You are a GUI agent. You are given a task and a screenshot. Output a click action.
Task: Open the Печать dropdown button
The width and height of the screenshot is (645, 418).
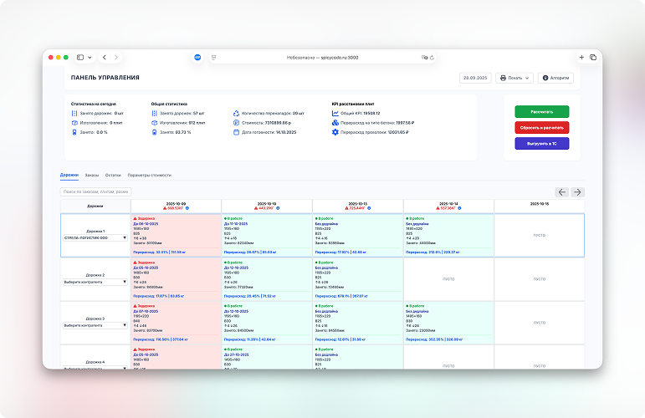pyautogui.click(x=514, y=78)
